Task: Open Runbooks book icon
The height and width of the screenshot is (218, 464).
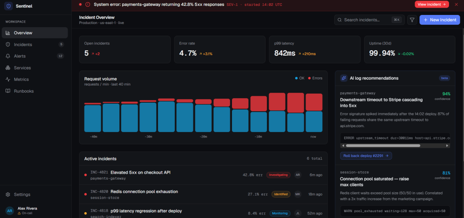Action: tap(8, 91)
